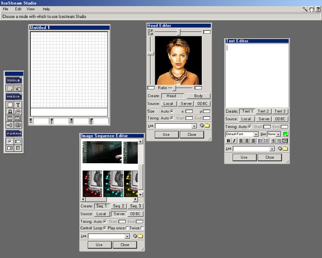Click the folder browse icon in Text Editor
The image size is (322, 258).
285,148
